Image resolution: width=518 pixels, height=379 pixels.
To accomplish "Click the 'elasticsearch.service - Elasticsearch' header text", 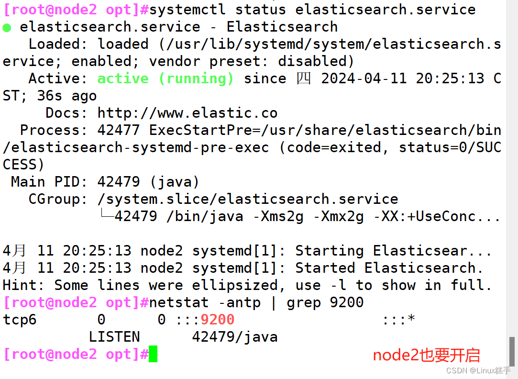I will point(179,27).
